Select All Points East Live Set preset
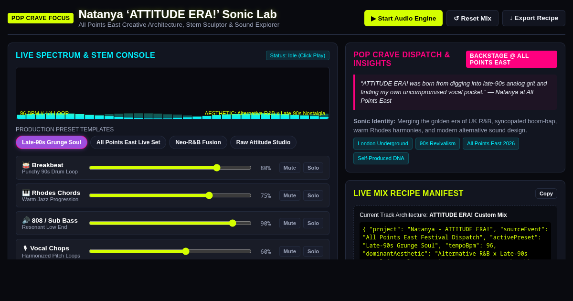The height and width of the screenshot is (301, 573). click(128, 142)
